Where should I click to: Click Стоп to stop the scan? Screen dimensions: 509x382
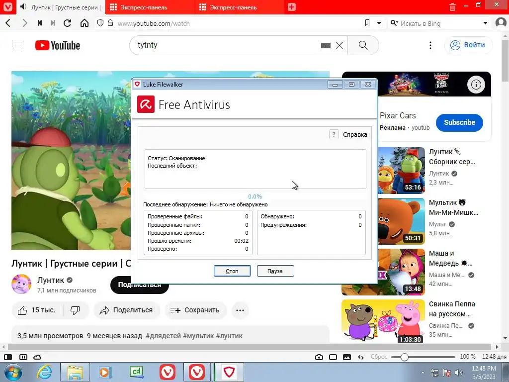pos(232,271)
